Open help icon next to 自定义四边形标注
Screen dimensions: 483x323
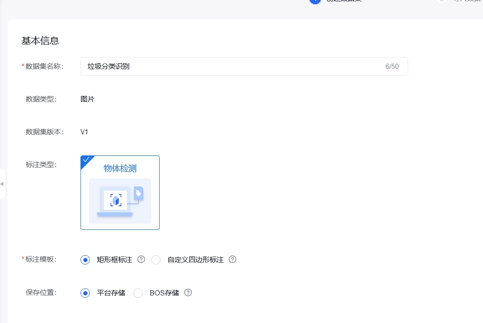point(233,259)
